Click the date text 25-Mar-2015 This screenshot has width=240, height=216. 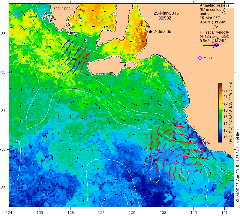click(x=166, y=13)
